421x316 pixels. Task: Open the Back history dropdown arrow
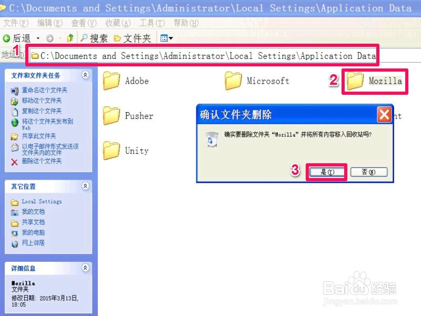[38, 38]
